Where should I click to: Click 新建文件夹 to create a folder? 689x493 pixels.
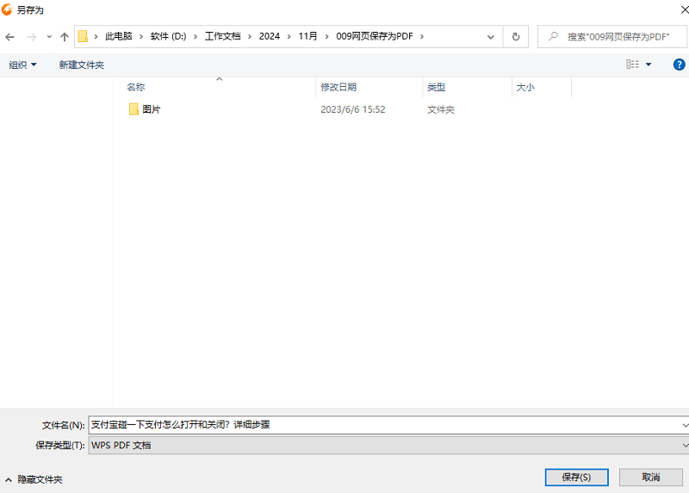[x=82, y=65]
